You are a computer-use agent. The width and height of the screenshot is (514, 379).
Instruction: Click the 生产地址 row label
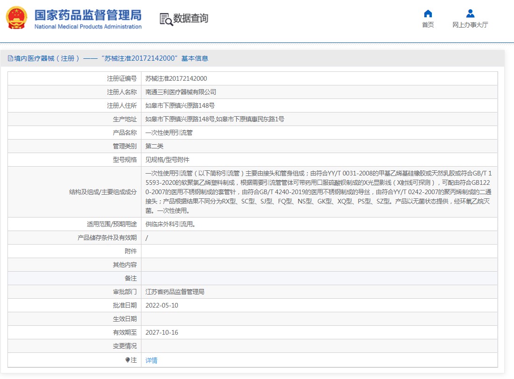point(125,119)
